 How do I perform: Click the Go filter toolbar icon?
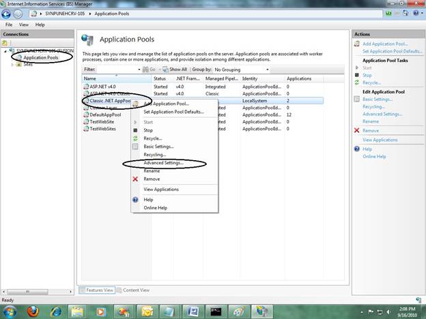[x=145, y=70]
